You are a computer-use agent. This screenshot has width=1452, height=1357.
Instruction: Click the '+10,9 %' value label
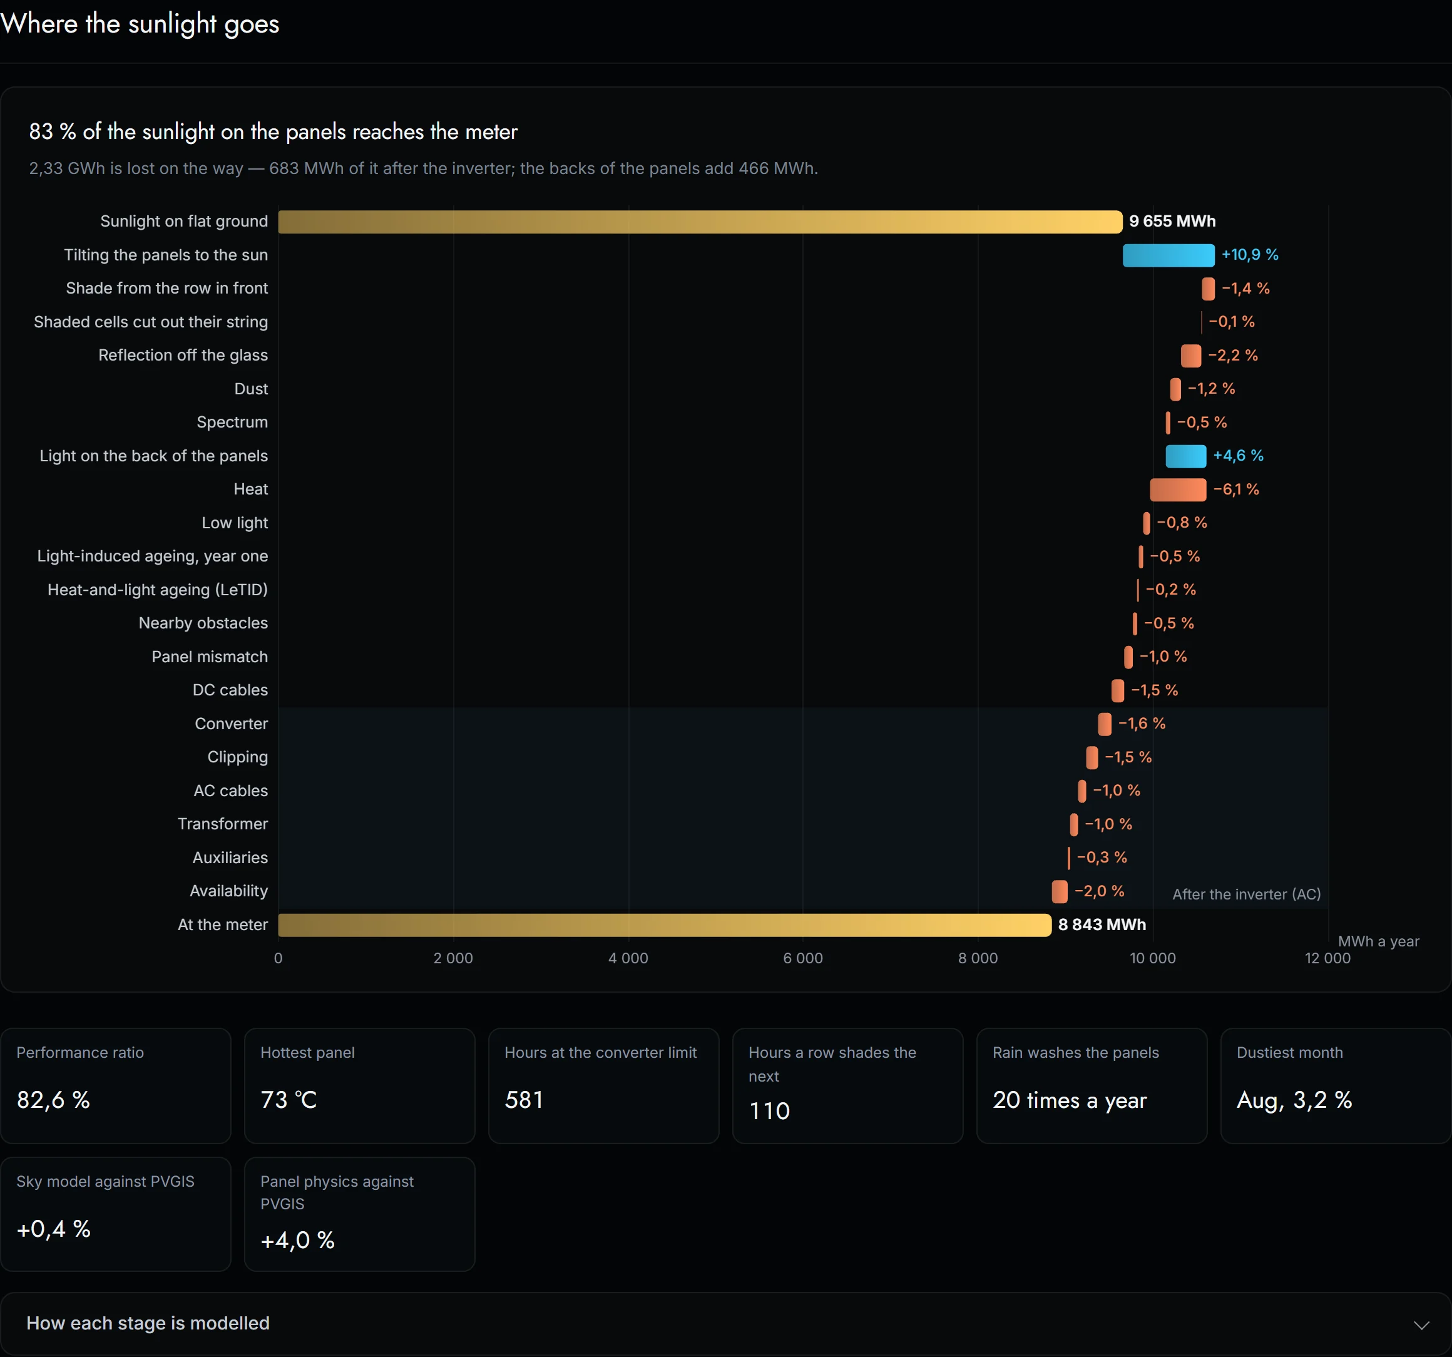coord(1250,255)
